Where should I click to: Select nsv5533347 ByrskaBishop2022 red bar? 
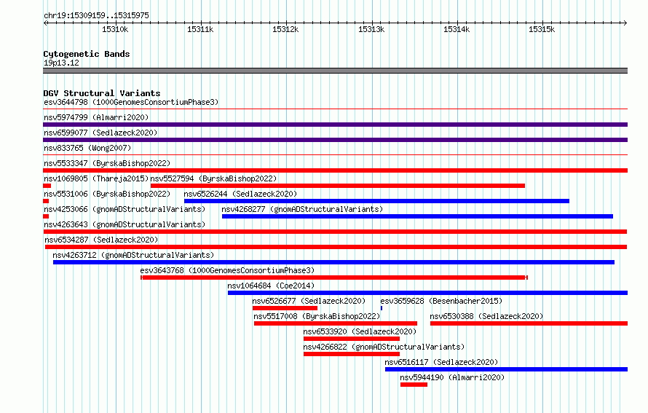pos(335,170)
